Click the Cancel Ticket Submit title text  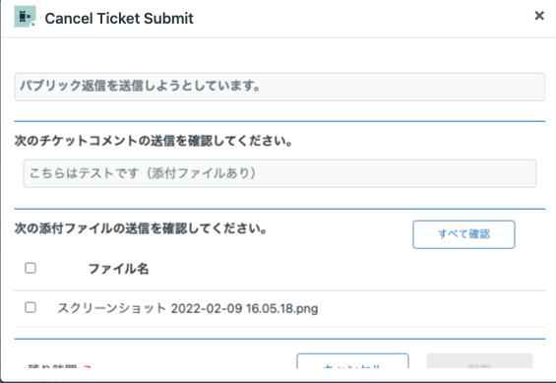119,19
